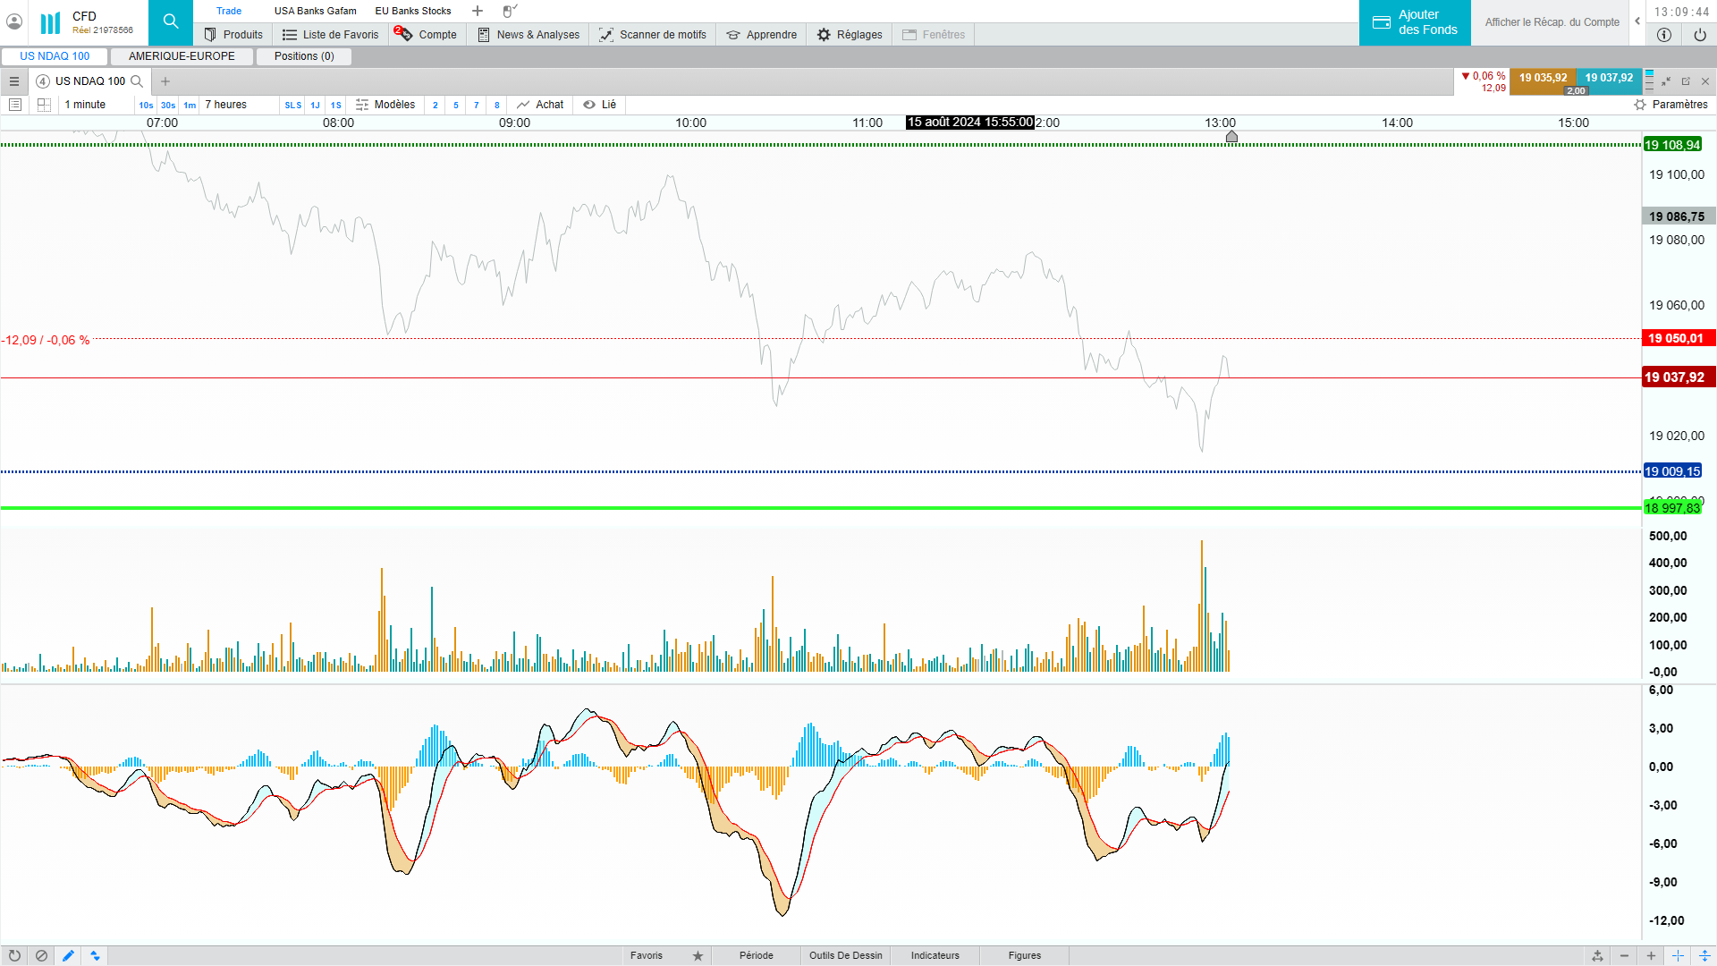The width and height of the screenshot is (1717, 966).
Task: Click the info circle icon
Action: click(x=1663, y=35)
